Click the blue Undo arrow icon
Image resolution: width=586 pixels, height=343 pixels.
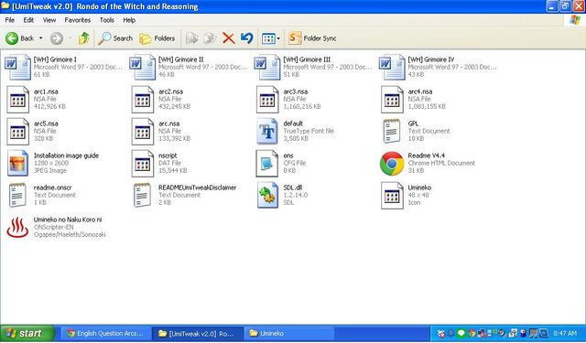coord(247,38)
